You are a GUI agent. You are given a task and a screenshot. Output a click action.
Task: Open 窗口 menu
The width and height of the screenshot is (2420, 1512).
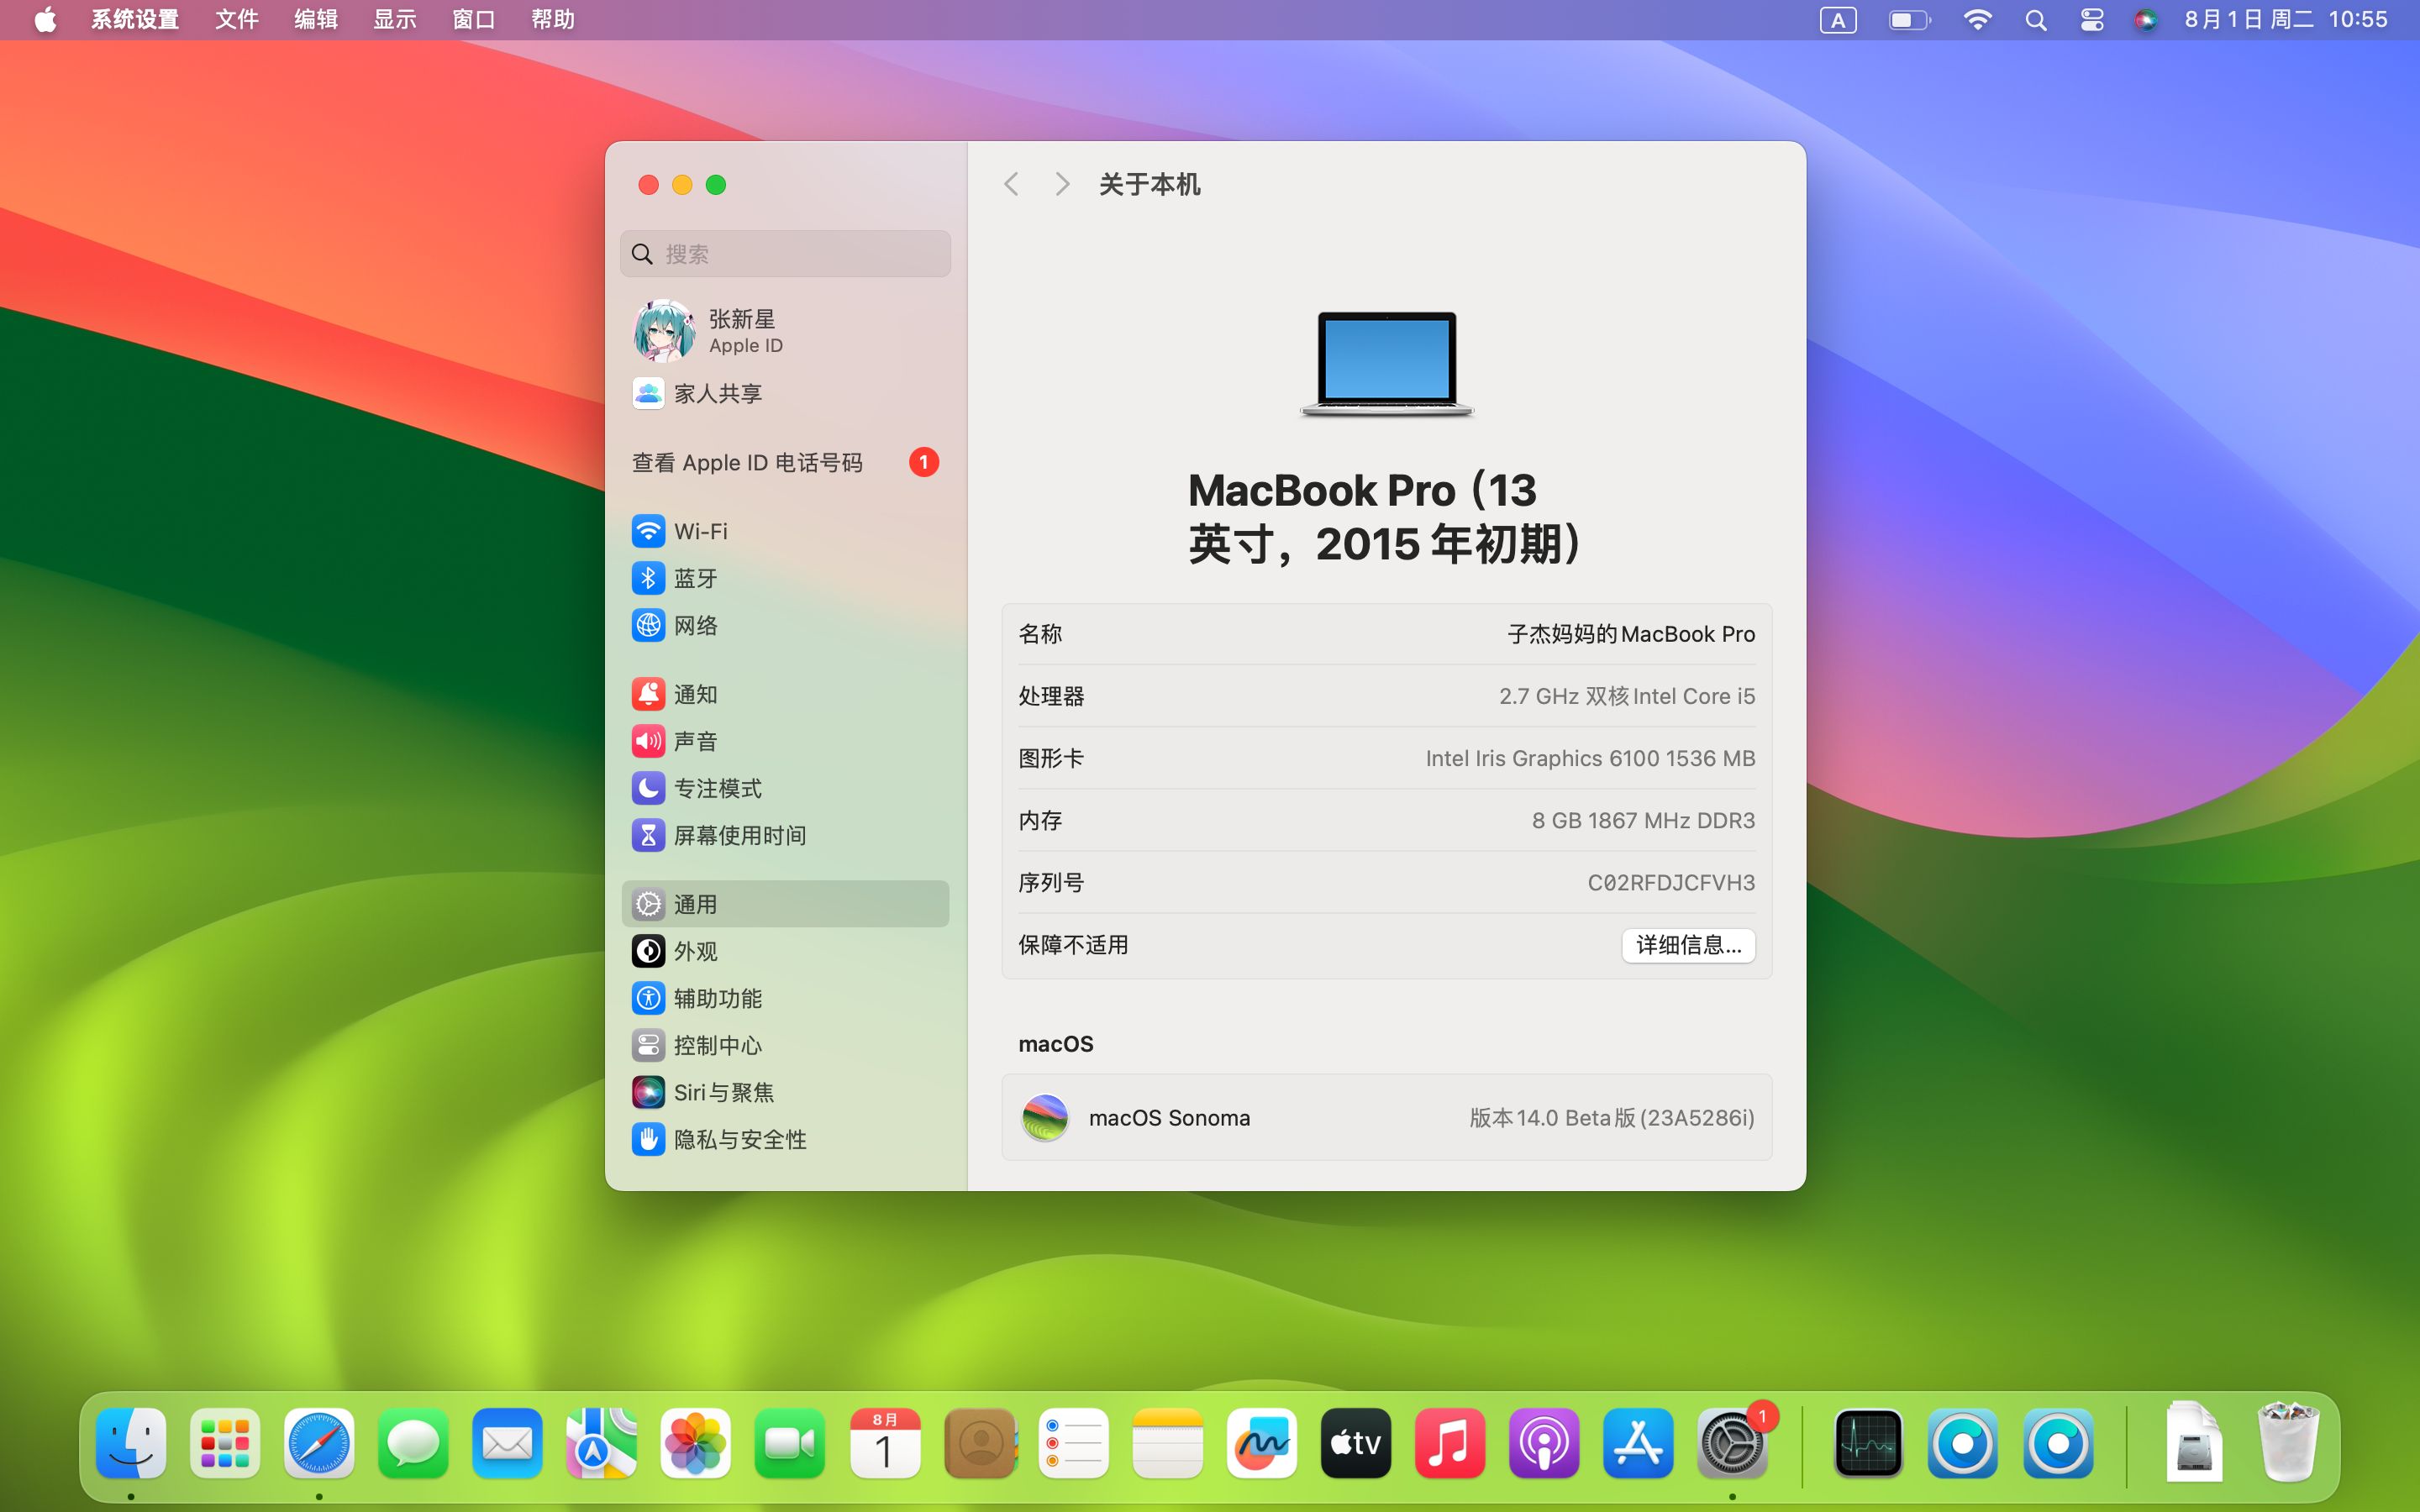pyautogui.click(x=474, y=19)
